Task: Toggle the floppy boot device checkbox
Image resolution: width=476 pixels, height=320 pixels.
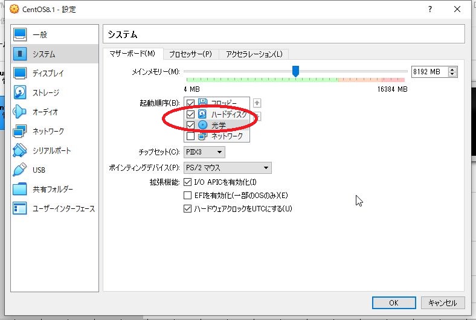Action: tap(190, 103)
